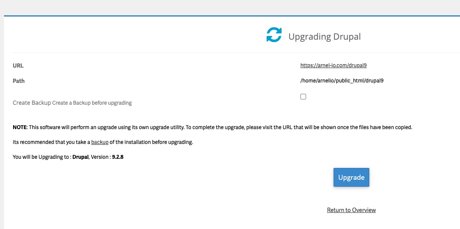Click the bold NOTE text

(x=20, y=127)
